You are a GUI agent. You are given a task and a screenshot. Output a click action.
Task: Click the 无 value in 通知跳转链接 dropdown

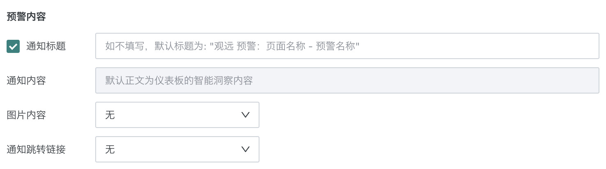coord(110,149)
